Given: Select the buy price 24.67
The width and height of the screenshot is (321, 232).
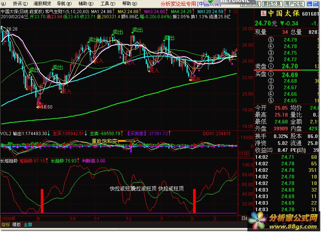Looking at the screenshot, I should tap(290, 87).
